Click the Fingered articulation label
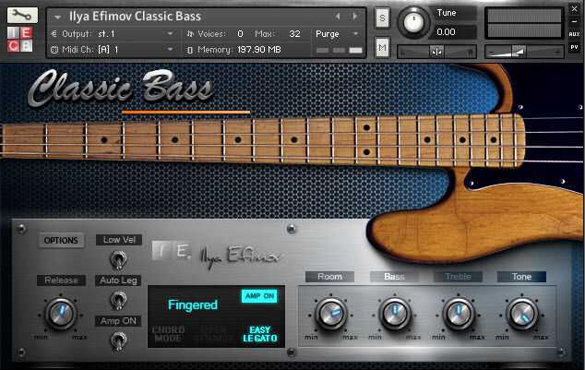This screenshot has width=585, height=370. pos(193,305)
